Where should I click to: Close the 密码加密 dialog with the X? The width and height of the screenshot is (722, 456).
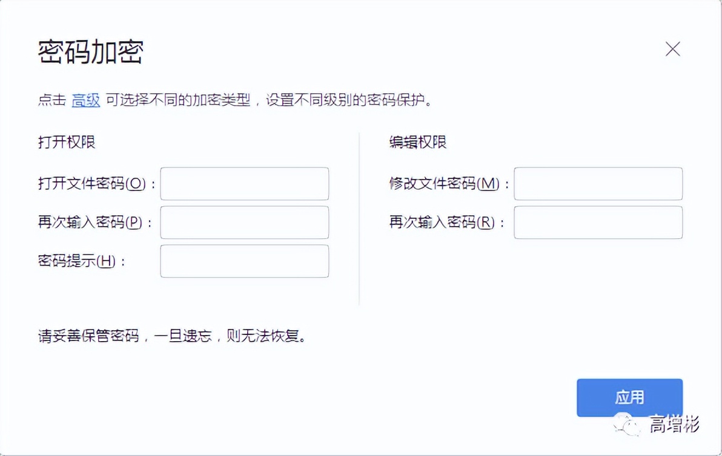[x=672, y=50]
